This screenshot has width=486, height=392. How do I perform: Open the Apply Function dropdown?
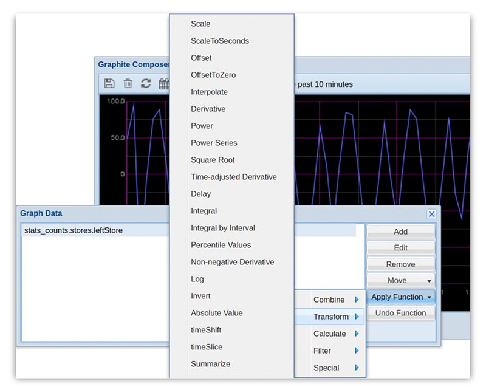coord(400,297)
